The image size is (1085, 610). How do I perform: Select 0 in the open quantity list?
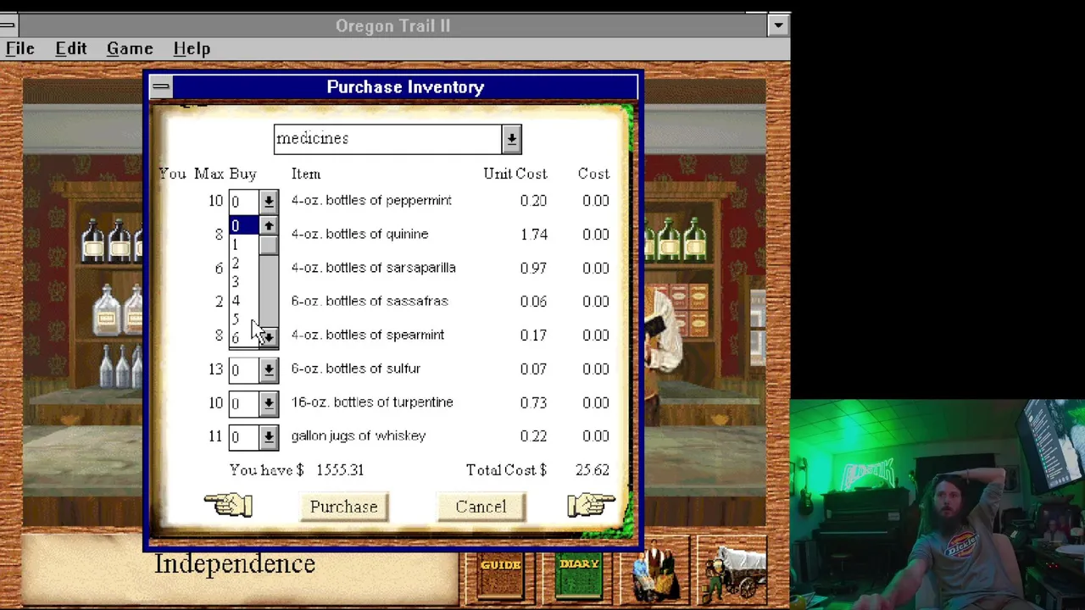pos(244,226)
